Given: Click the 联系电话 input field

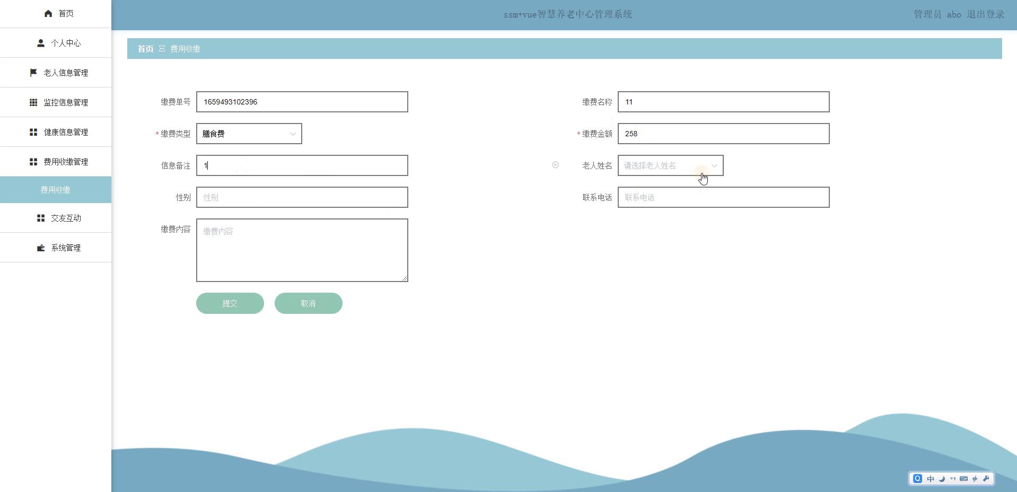Looking at the screenshot, I should pos(724,197).
